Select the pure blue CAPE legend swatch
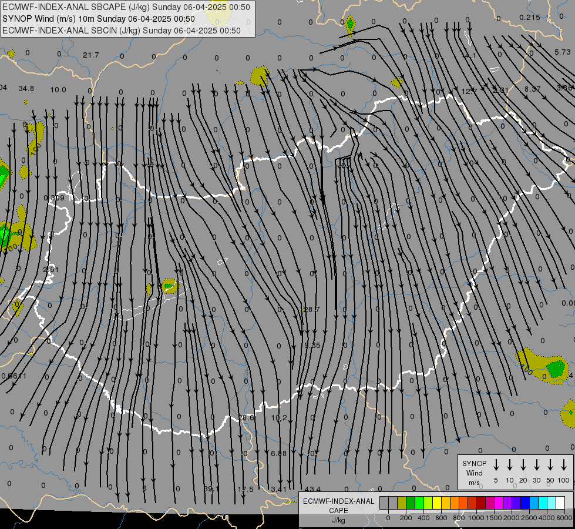Image resolution: width=575 pixels, height=529 pixels. (x=525, y=503)
